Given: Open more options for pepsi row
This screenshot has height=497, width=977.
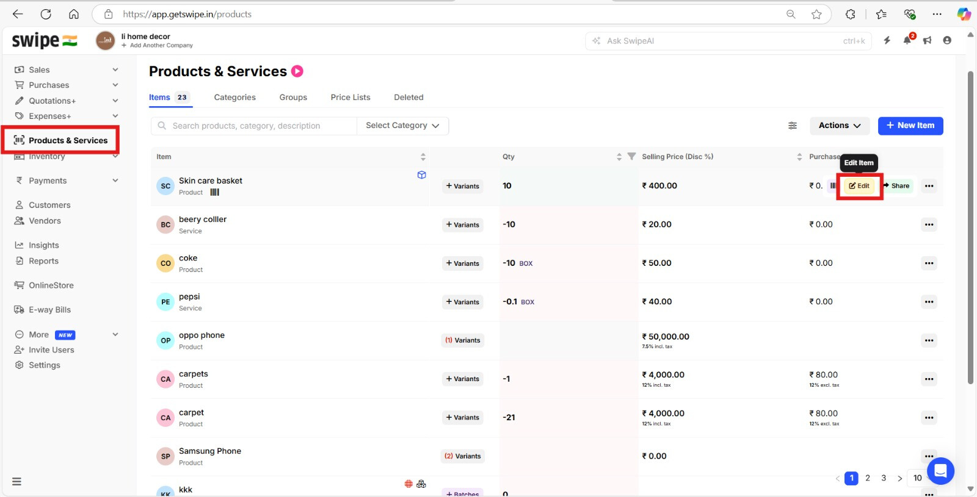Looking at the screenshot, I should click(929, 302).
